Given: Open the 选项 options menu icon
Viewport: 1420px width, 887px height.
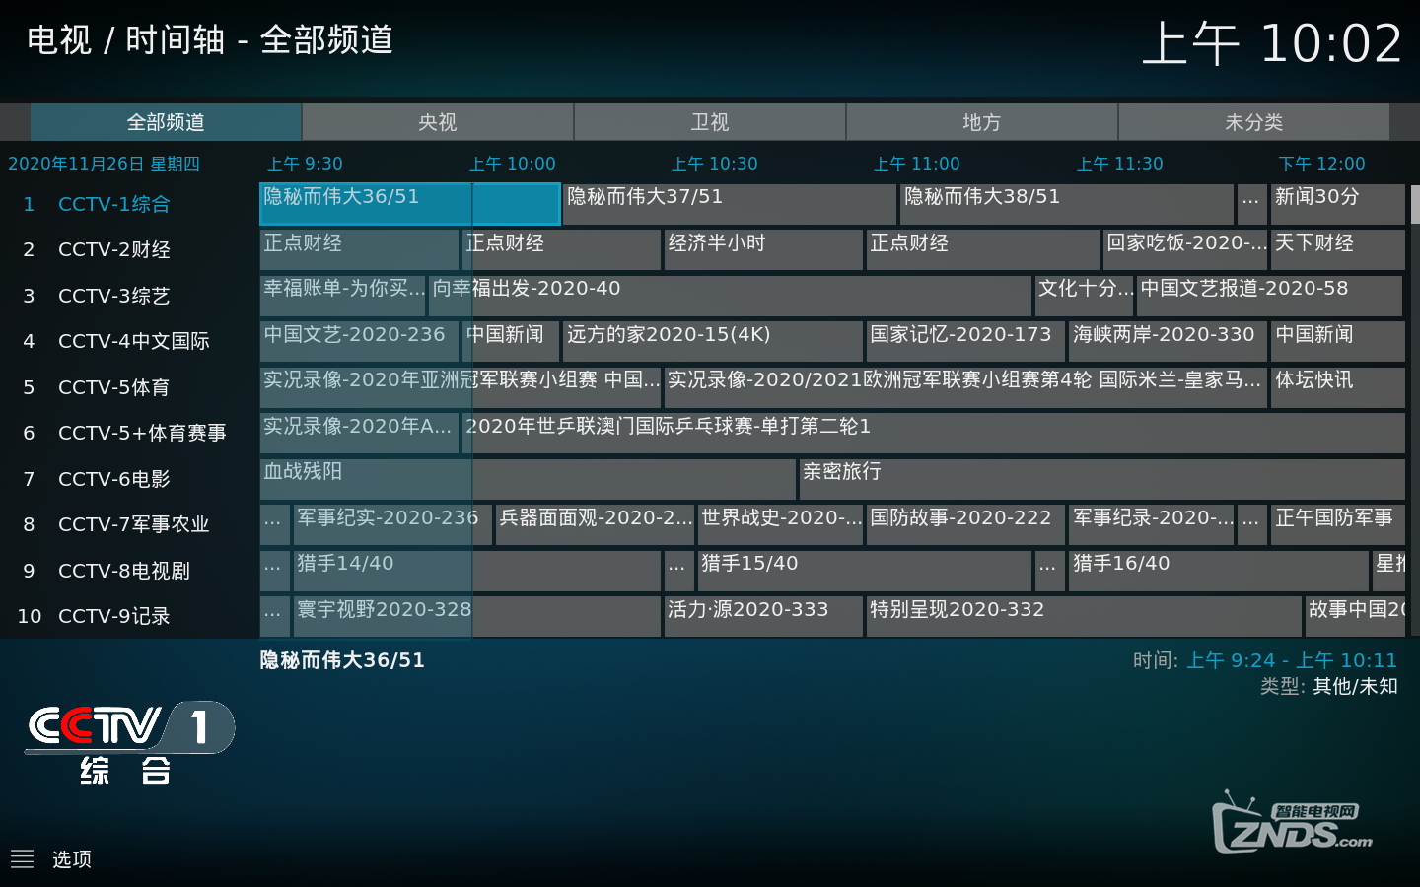Looking at the screenshot, I should tap(23, 859).
